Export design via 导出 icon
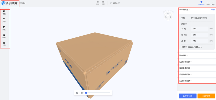The image size is (216, 100). coord(208,3)
